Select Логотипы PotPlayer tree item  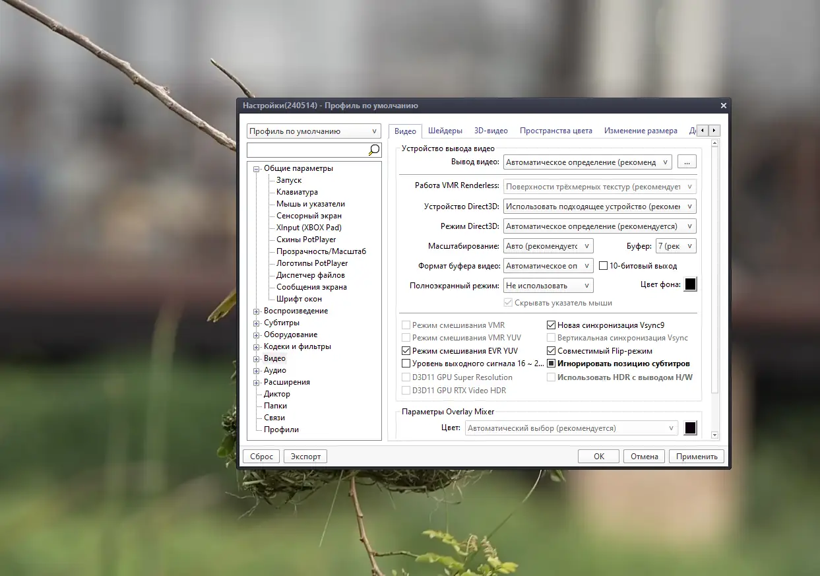point(312,263)
